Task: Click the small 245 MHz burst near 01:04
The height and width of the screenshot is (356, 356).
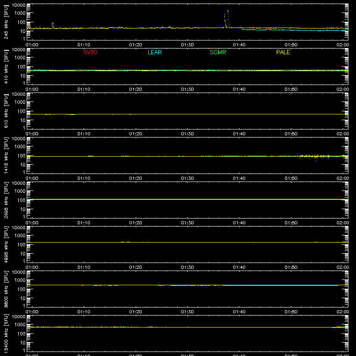Action: point(53,25)
